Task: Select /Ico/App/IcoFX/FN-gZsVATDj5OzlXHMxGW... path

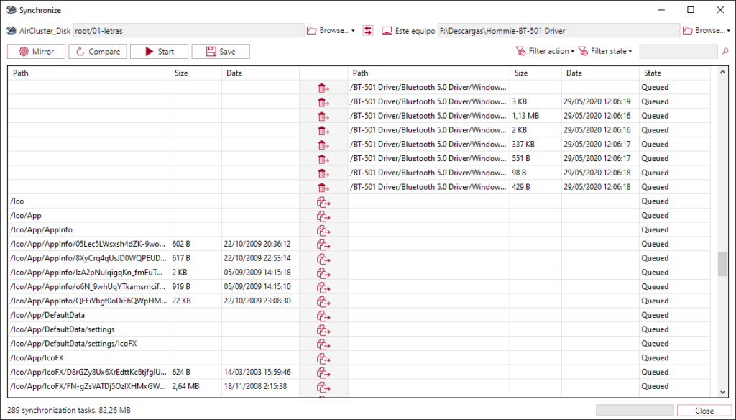Action: (88, 386)
